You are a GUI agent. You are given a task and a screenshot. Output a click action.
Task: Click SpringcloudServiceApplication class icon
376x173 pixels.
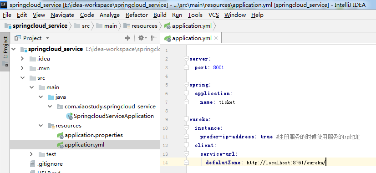pos(69,116)
